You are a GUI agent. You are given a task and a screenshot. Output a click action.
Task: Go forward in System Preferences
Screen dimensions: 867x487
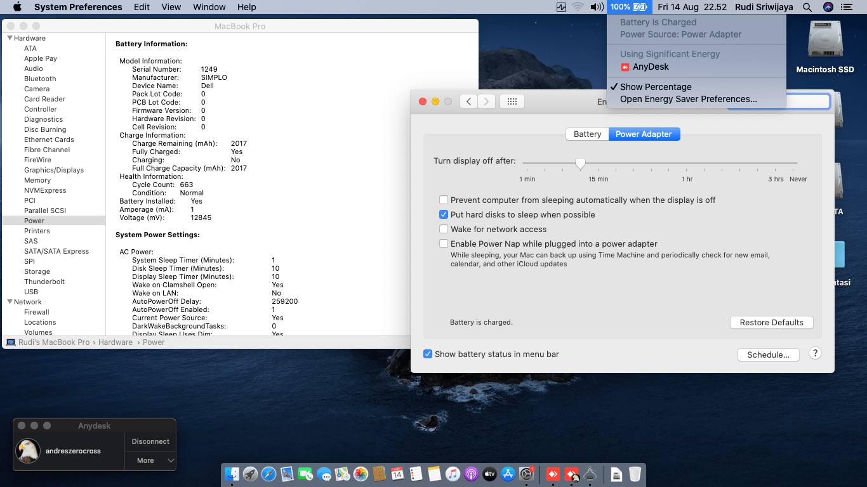[x=486, y=101]
